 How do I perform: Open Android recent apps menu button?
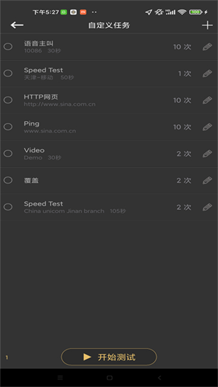60,378
